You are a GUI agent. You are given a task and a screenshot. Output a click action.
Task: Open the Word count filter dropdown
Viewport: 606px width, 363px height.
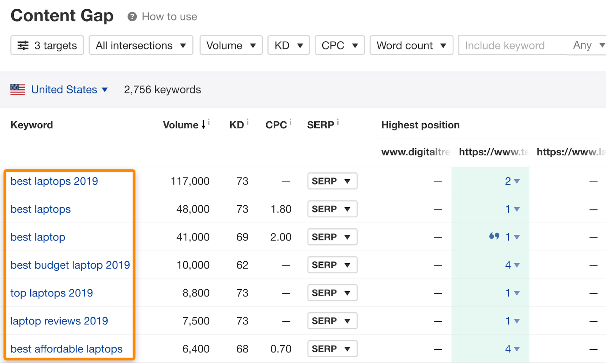(x=411, y=45)
